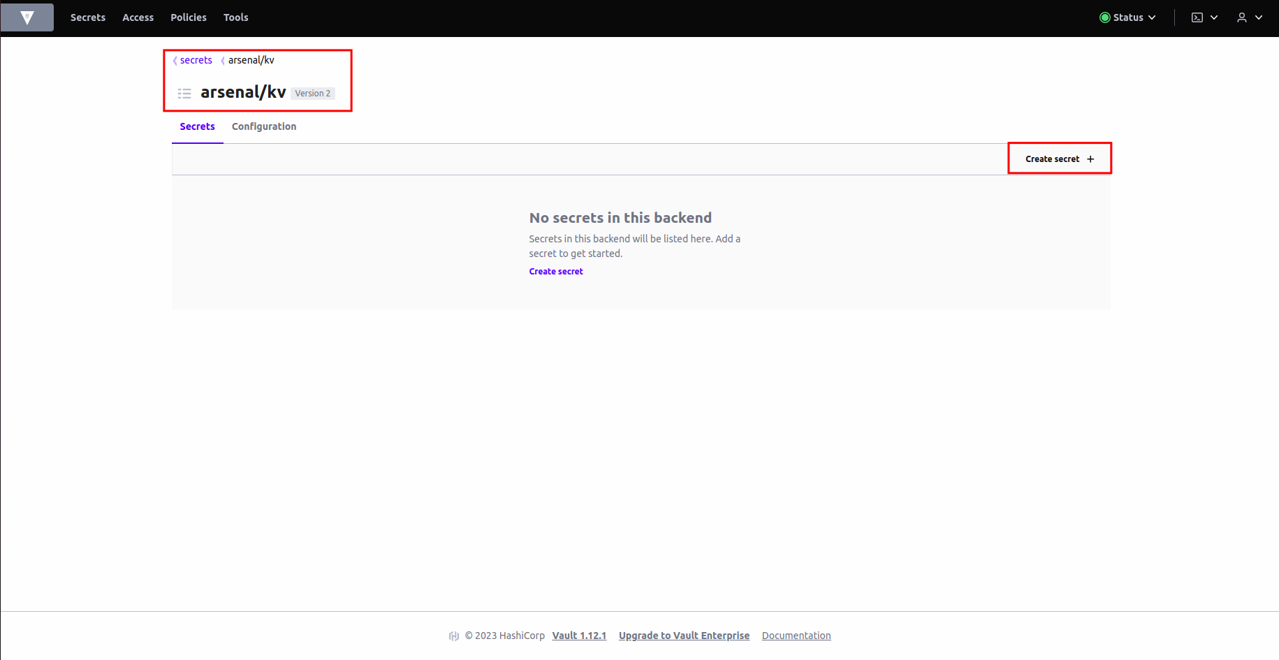Screen dimensions: 1279x660
Task: Click the Create secret link in the empty state
Action: click(x=555, y=272)
